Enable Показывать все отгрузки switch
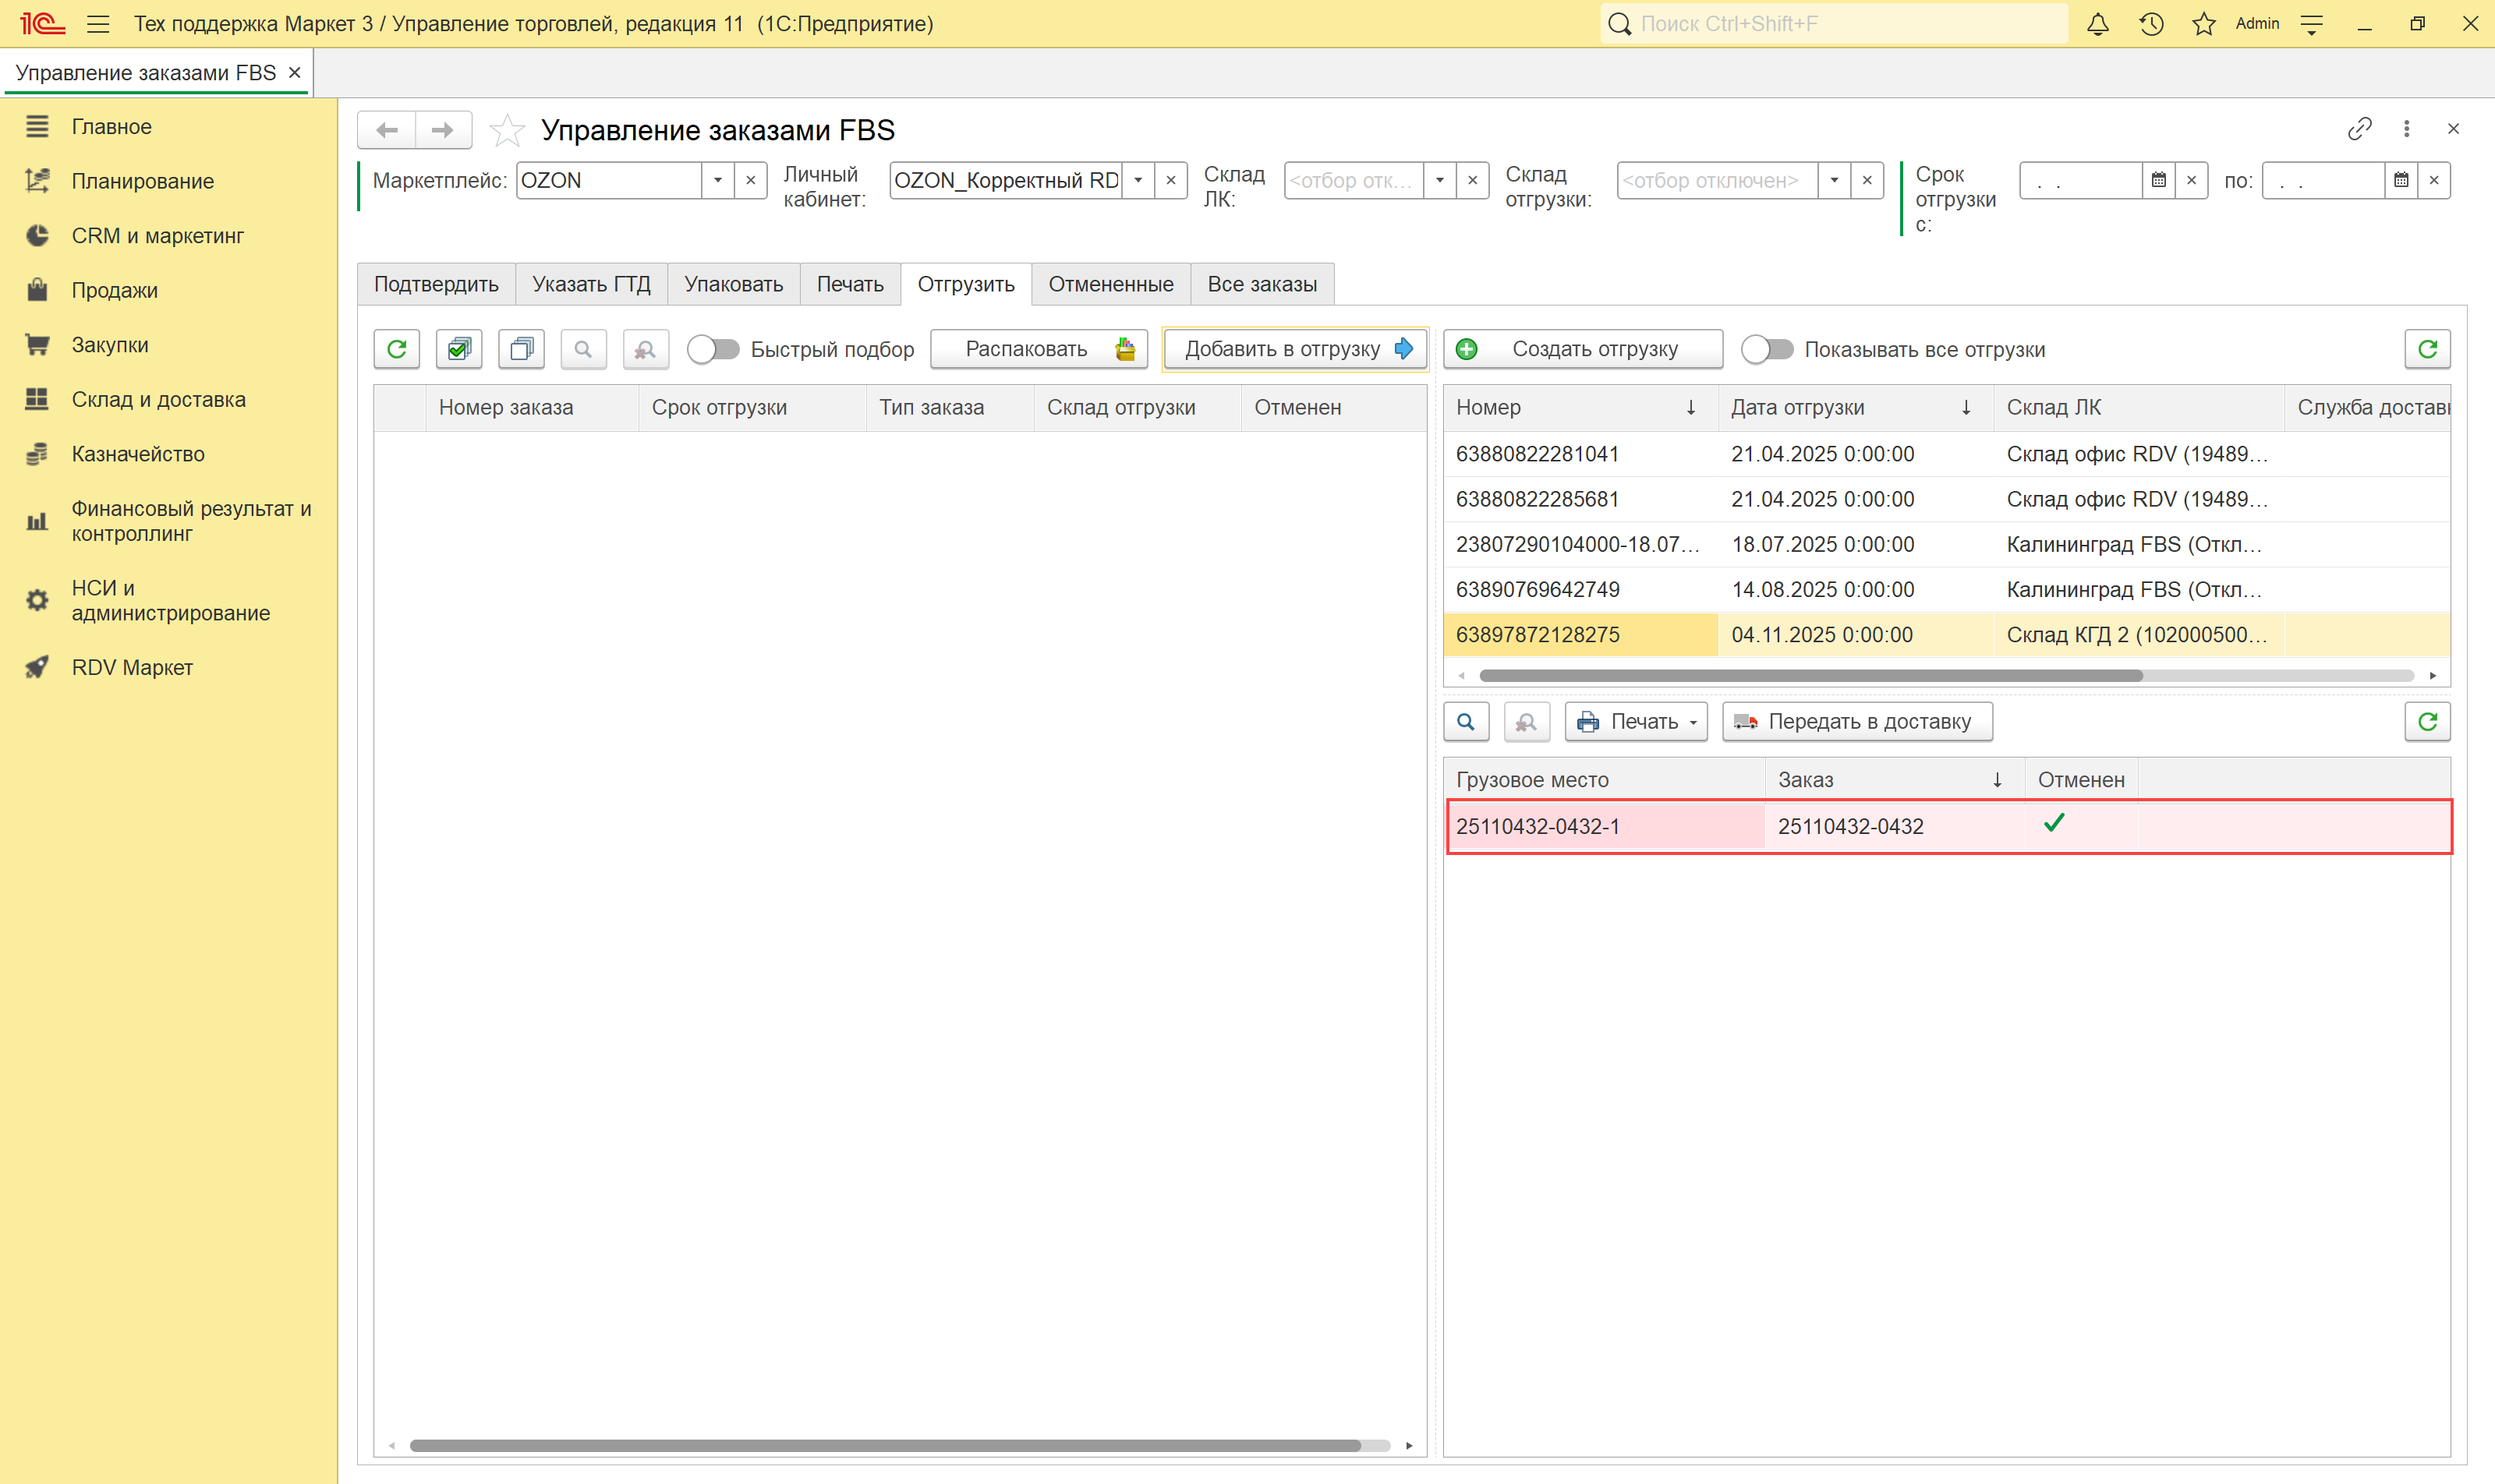 (x=1767, y=349)
